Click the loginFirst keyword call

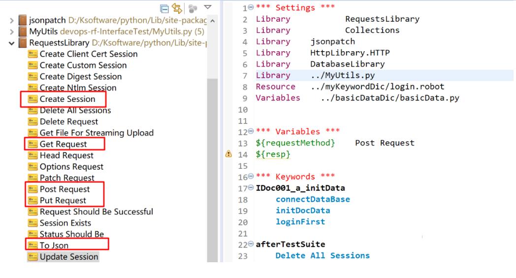[300, 222]
